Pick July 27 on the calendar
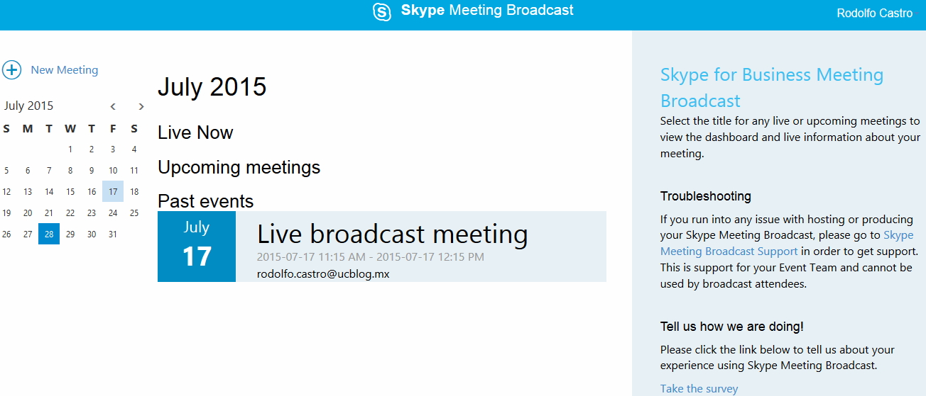The width and height of the screenshot is (926, 396). [28, 234]
